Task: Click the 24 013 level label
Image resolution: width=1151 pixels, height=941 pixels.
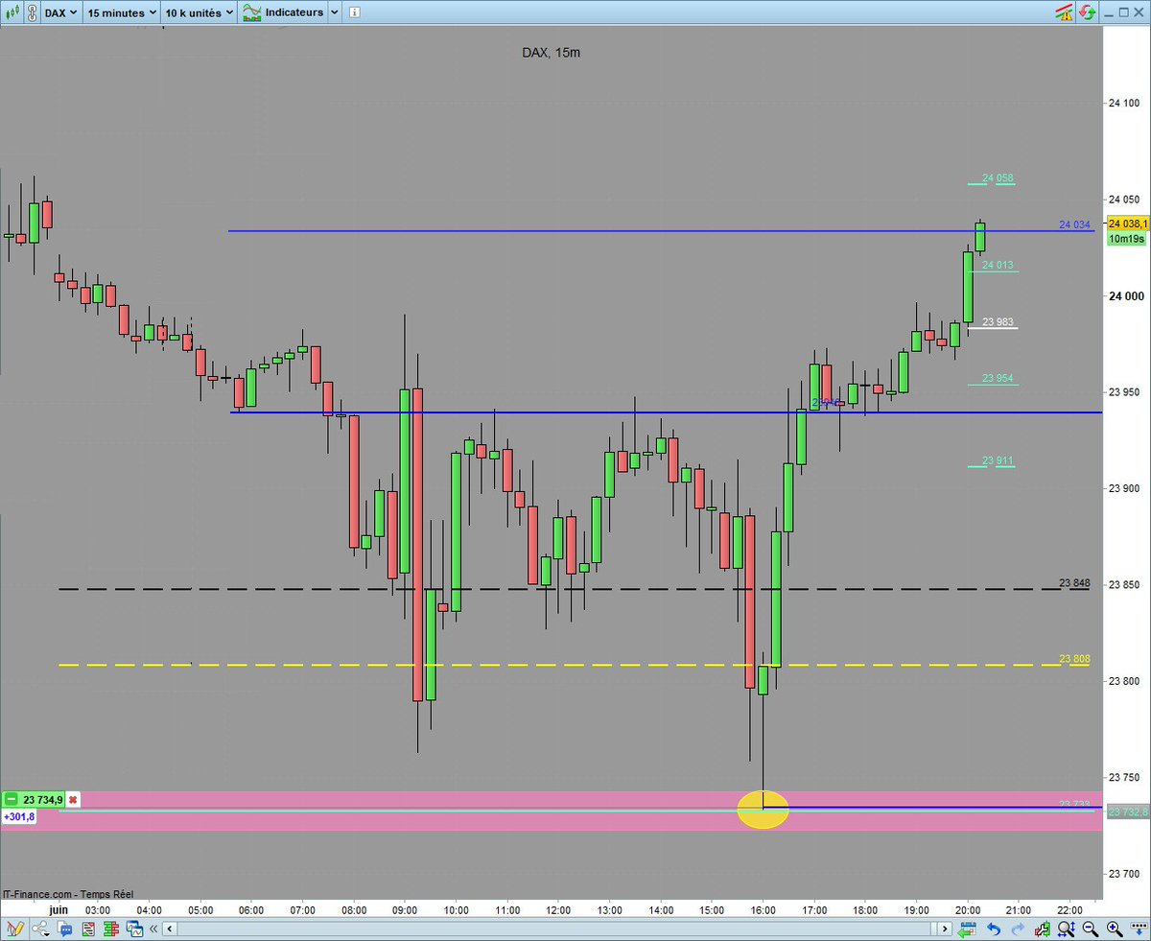Action: (x=998, y=265)
